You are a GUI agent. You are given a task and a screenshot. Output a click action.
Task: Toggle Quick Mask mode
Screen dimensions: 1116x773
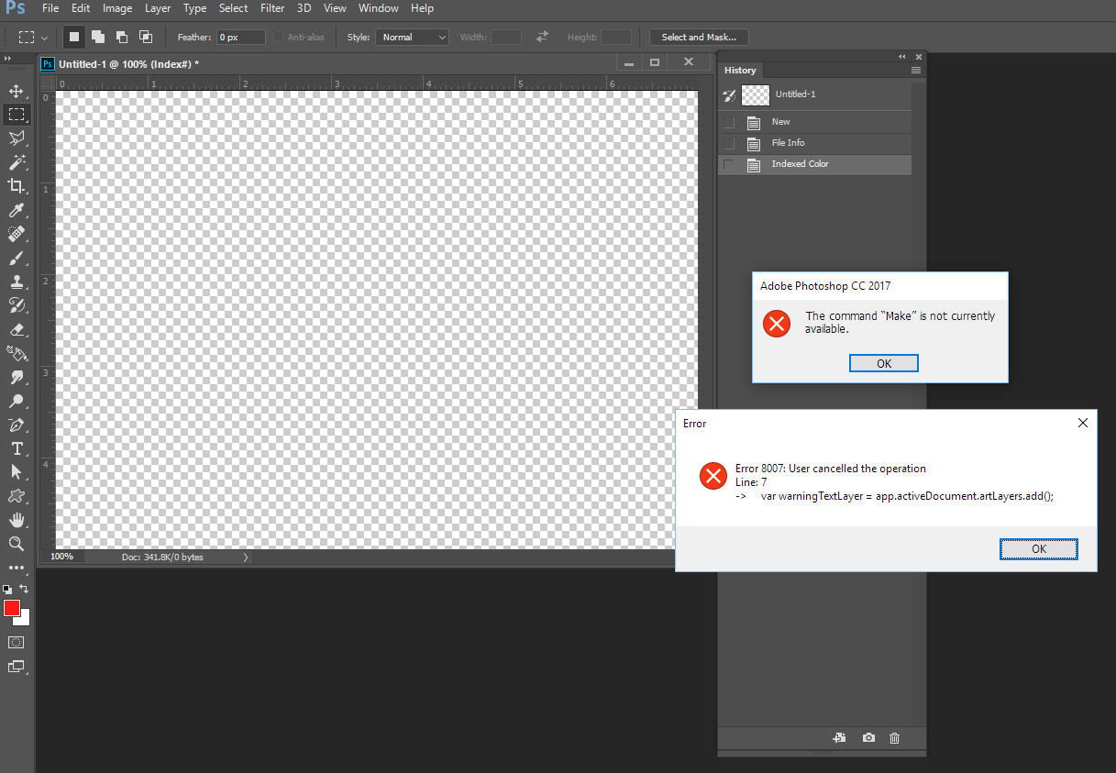pyautogui.click(x=15, y=642)
